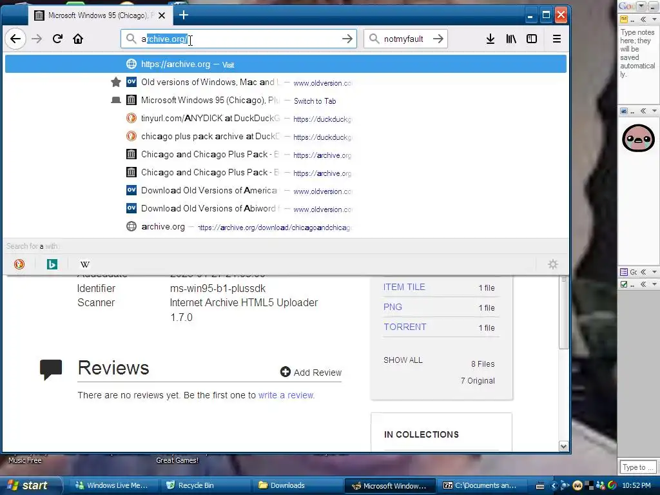Click the Google Desktop swirl tray icon
This screenshot has height=495, width=660.
[x=612, y=486]
